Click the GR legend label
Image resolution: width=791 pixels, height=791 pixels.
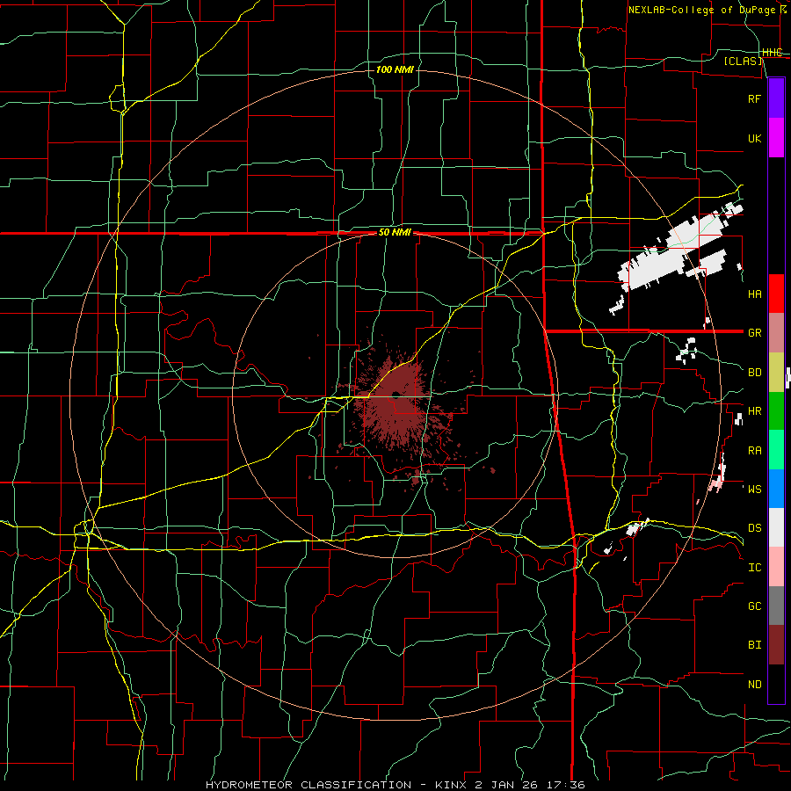[755, 333]
